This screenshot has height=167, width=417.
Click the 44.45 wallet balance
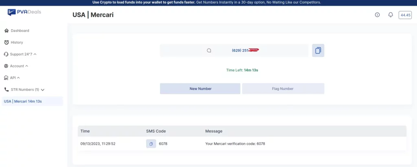coord(405,15)
